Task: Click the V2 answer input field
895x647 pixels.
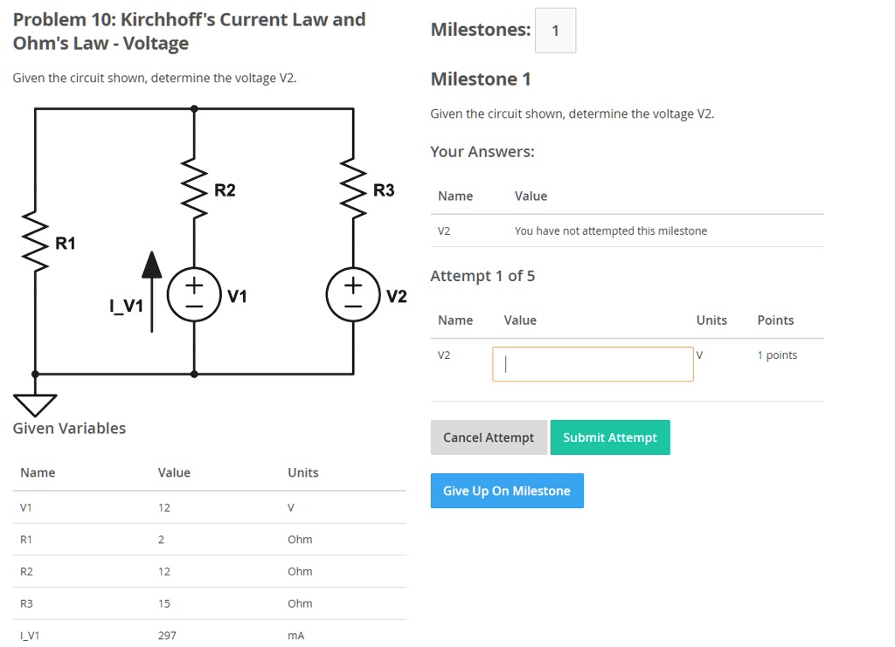Action: click(593, 363)
